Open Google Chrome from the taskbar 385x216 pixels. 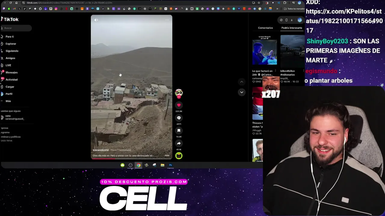138,165
